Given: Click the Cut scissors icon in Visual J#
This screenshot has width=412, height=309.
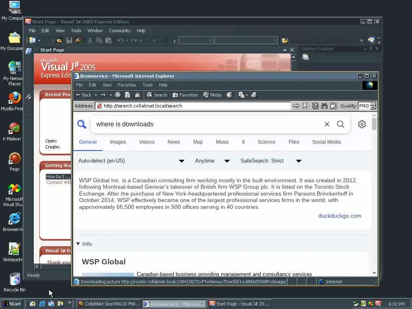Looking at the screenshot, I should [x=90, y=41].
